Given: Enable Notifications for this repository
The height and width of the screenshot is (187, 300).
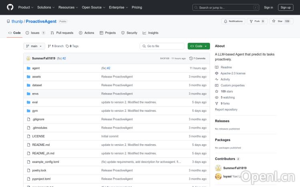Looking at the screenshot, I should pyautogui.click(x=234, y=21).
